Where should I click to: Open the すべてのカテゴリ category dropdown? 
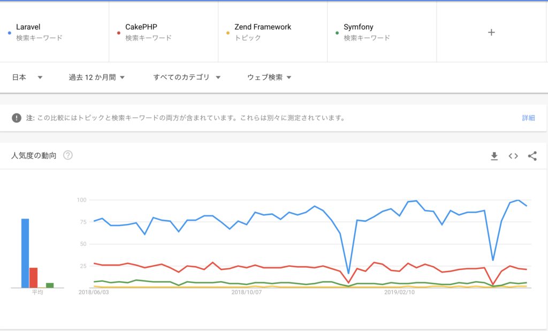coord(187,77)
